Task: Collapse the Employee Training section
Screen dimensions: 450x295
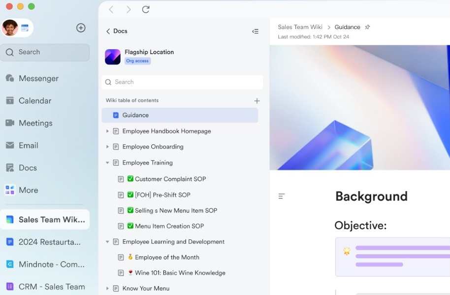Action: click(107, 163)
